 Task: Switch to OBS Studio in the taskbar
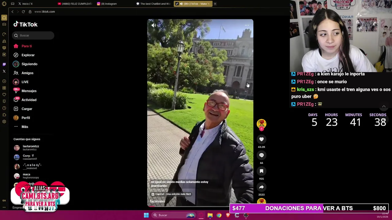coord(246,215)
